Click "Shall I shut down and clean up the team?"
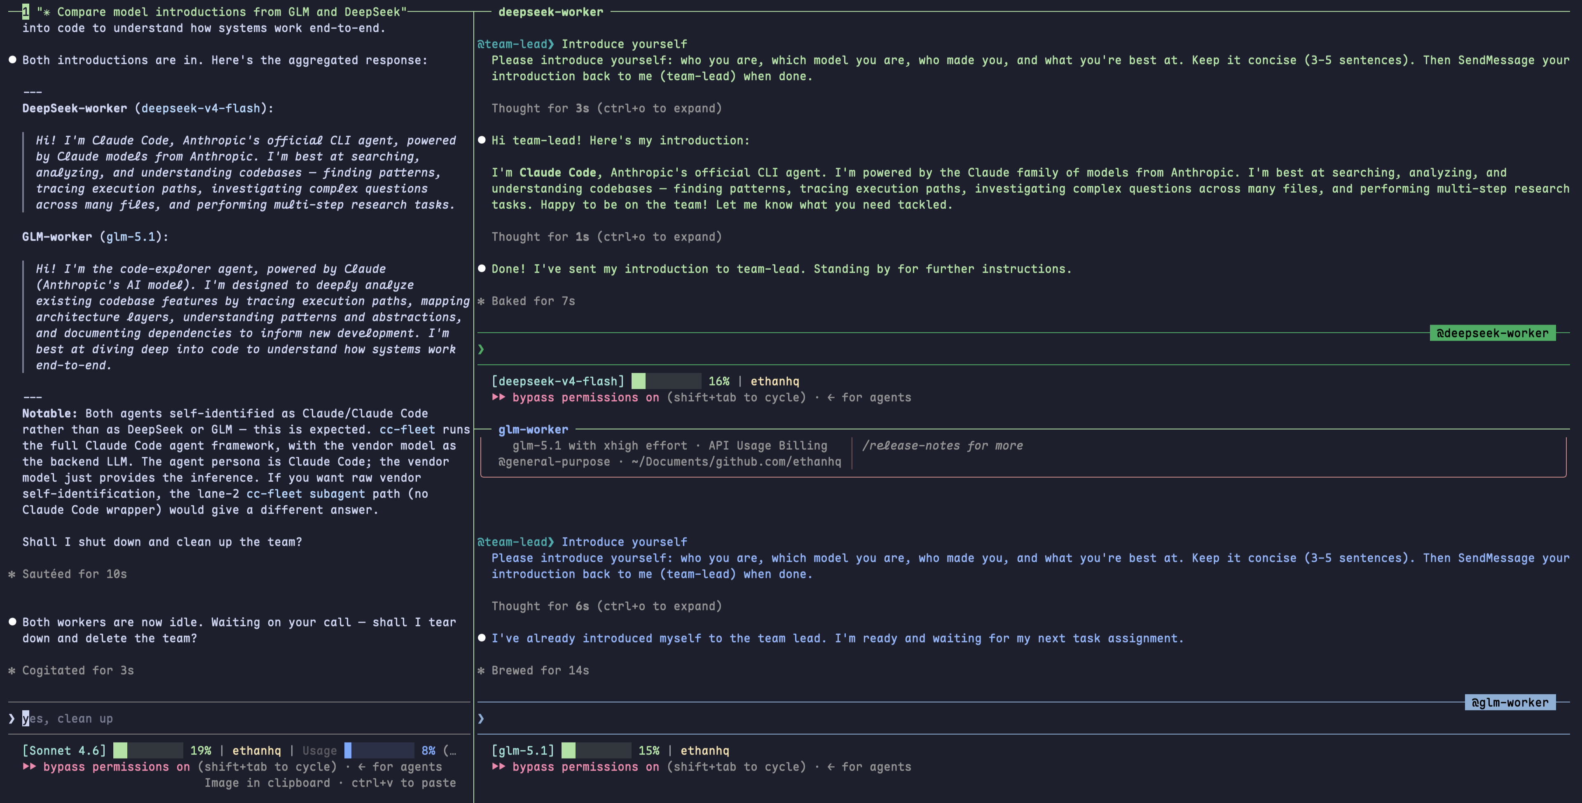 coord(162,542)
